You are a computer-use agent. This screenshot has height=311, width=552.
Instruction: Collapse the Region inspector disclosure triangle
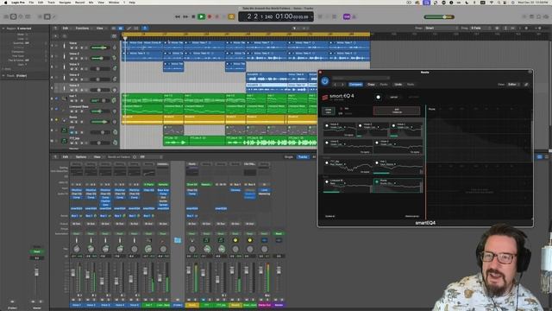point(3,29)
